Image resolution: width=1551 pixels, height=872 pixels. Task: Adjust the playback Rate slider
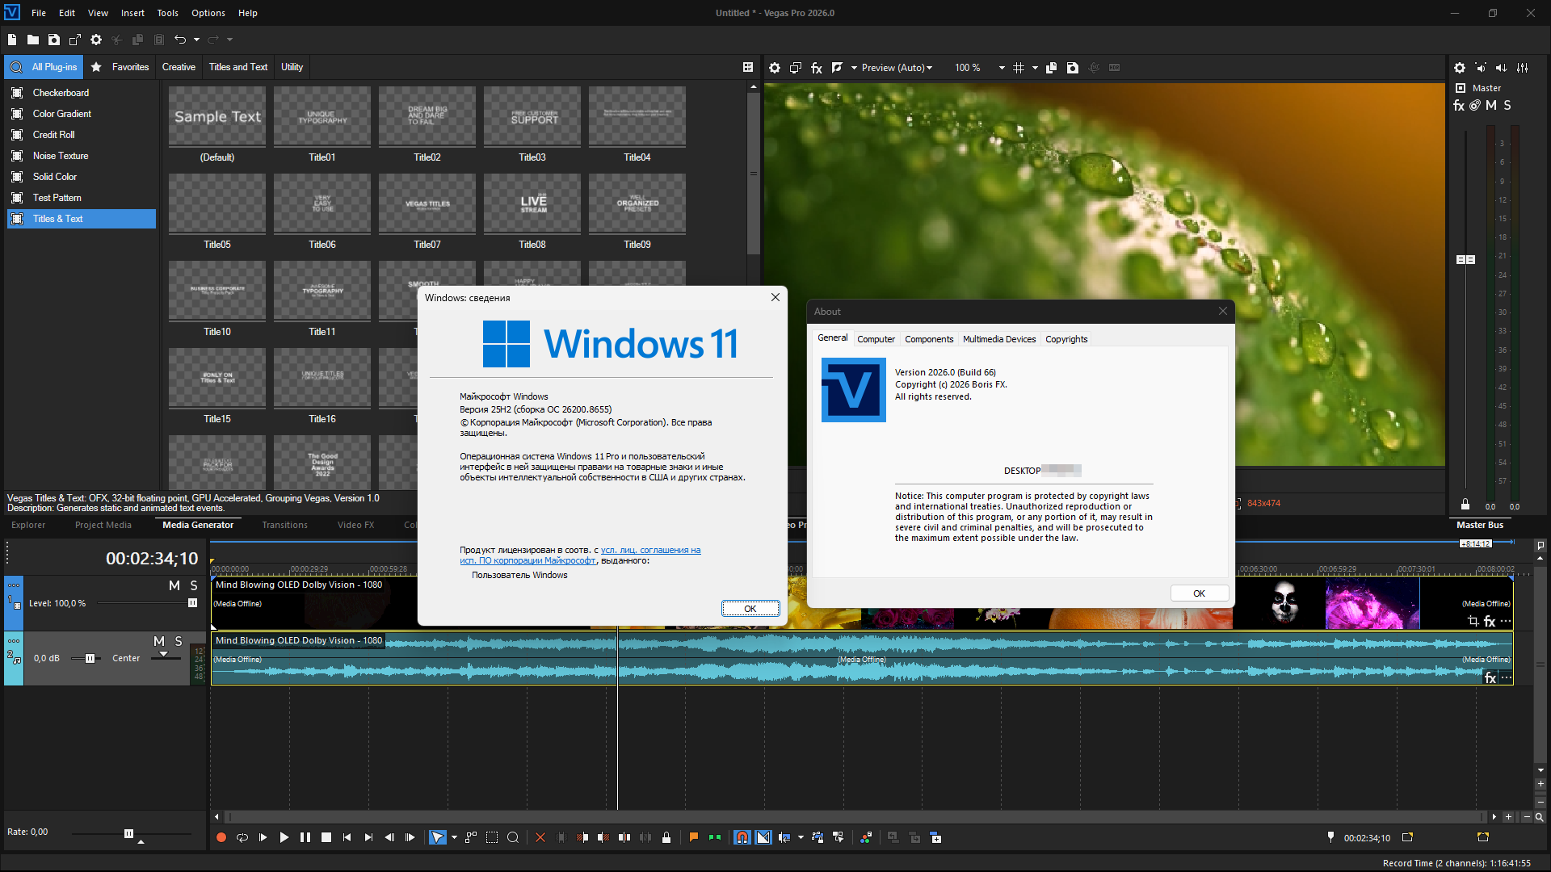pos(128,833)
